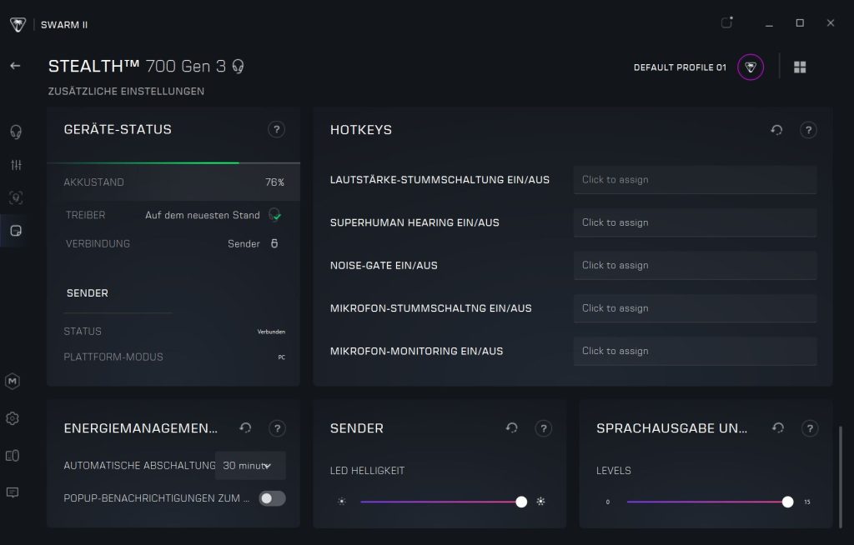
Task: Click the back arrow button
Action: [15, 66]
